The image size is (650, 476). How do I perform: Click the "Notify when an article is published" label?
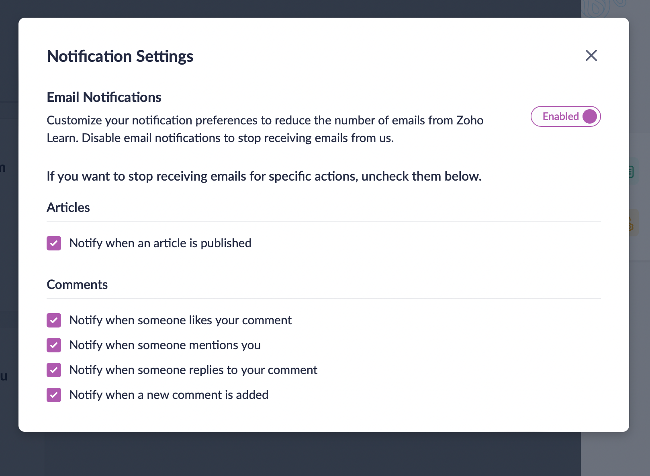click(160, 243)
